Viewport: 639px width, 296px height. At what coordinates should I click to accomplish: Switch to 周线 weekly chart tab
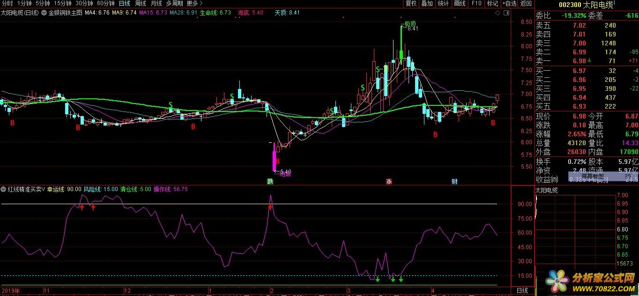(140, 3)
